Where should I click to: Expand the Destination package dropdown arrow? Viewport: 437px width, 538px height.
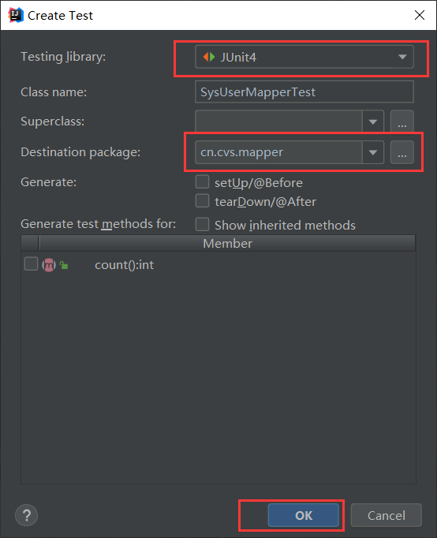point(373,152)
